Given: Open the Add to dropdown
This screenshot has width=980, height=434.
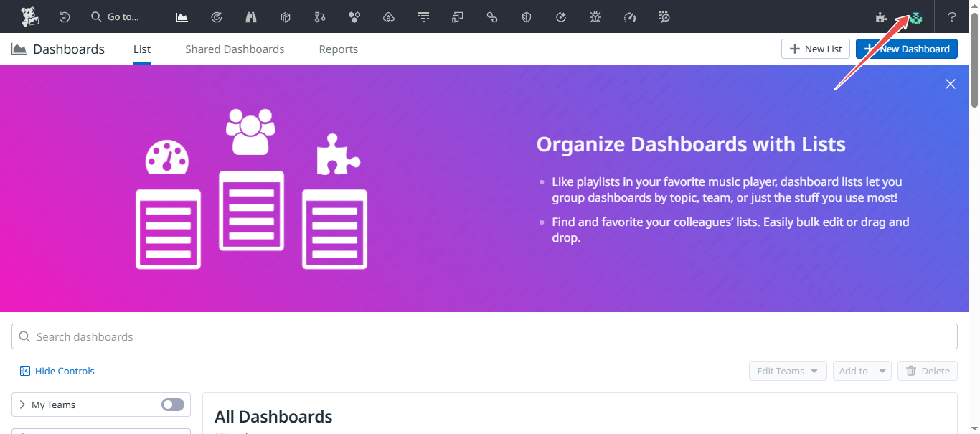Looking at the screenshot, I should click(x=862, y=371).
